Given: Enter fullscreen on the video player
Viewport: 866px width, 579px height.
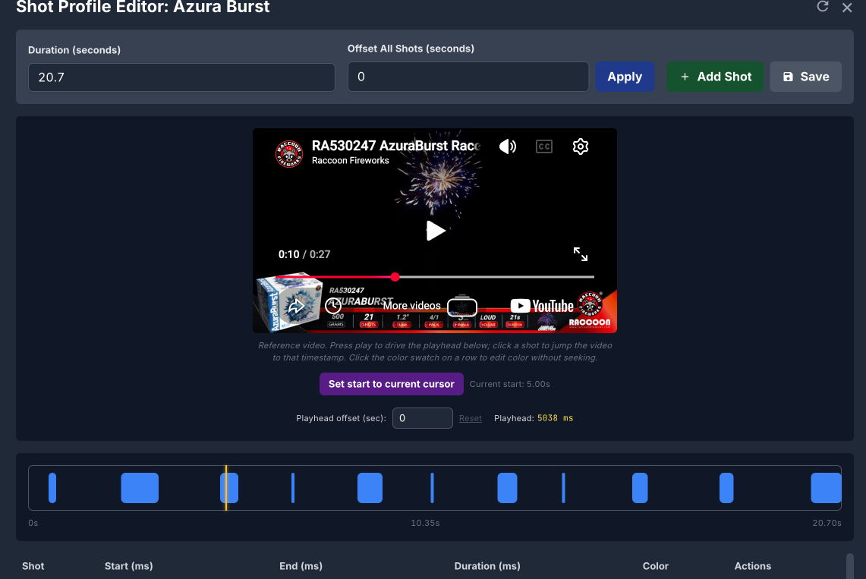Looking at the screenshot, I should pos(581,254).
